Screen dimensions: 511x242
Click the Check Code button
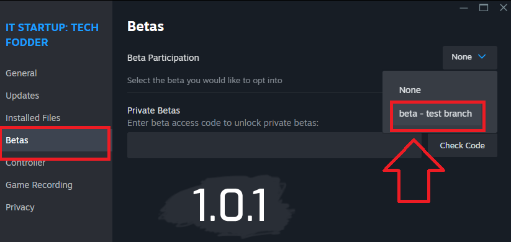pos(462,145)
